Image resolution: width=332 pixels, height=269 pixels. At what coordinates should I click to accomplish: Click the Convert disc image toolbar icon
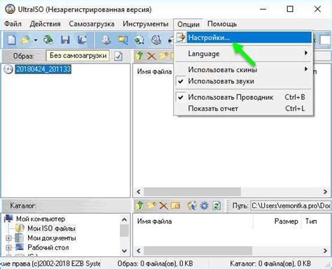click(x=139, y=40)
